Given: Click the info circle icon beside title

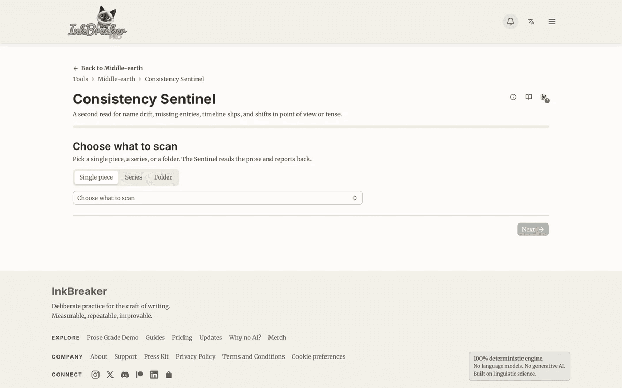Looking at the screenshot, I should click(513, 97).
